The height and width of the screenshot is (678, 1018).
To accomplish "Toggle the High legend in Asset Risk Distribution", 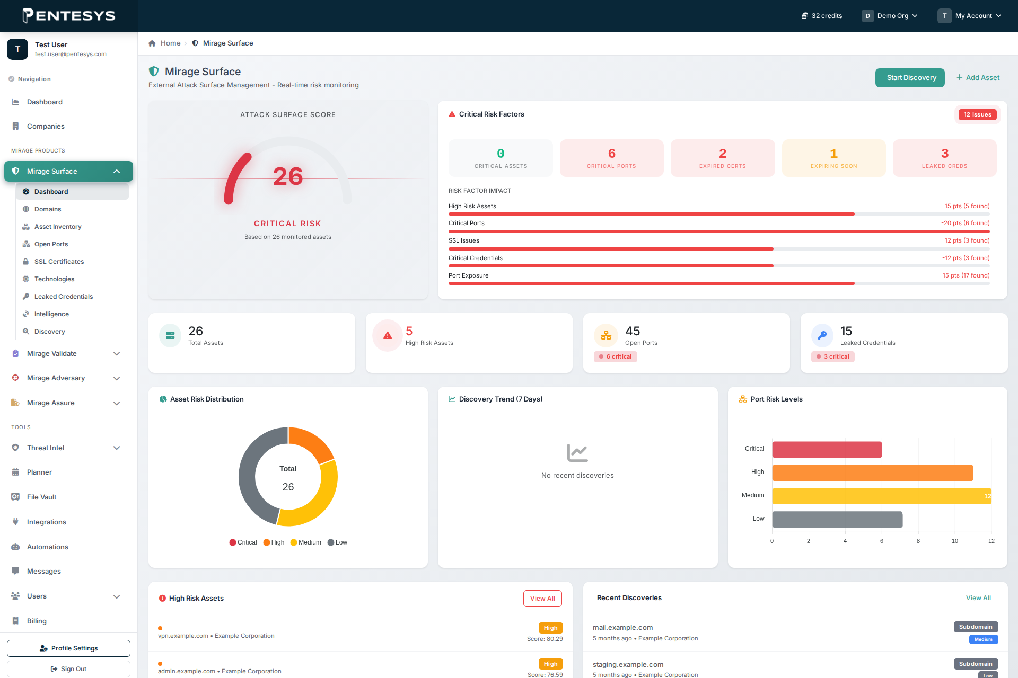I will pyautogui.click(x=274, y=542).
